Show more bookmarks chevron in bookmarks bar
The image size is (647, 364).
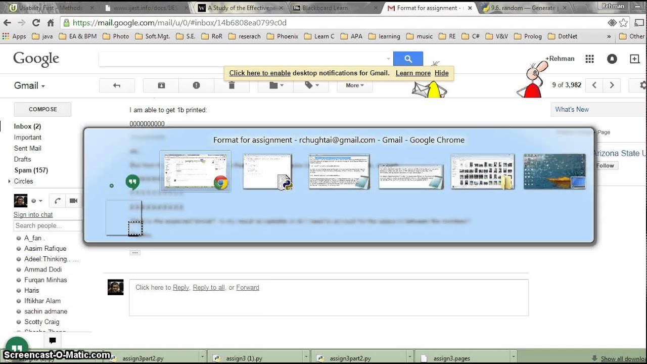(608, 36)
